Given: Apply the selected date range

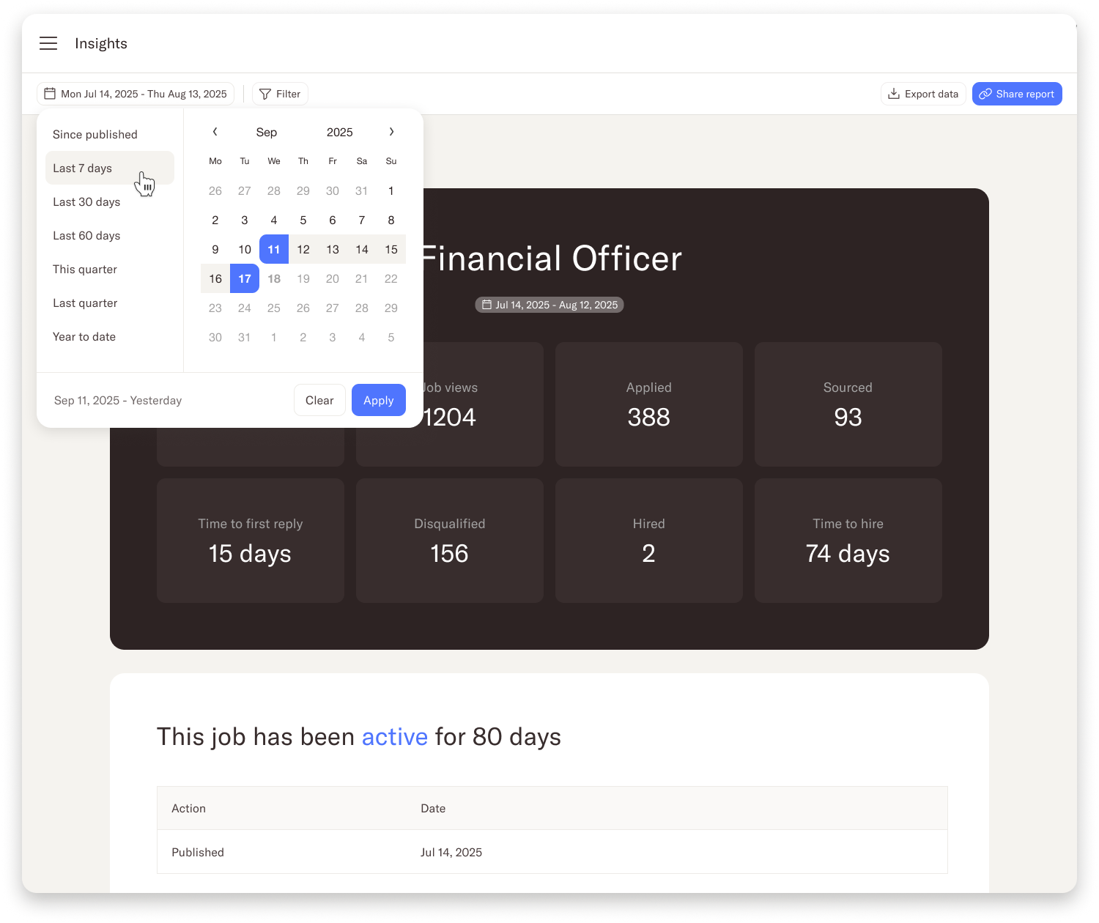Looking at the screenshot, I should click(x=379, y=400).
